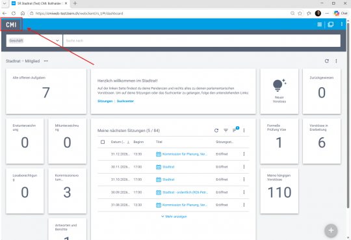Viewport: 351px width, 240px height.
Task: Expand Mehr anzeigen below the Sitzungen
Action: point(174,217)
